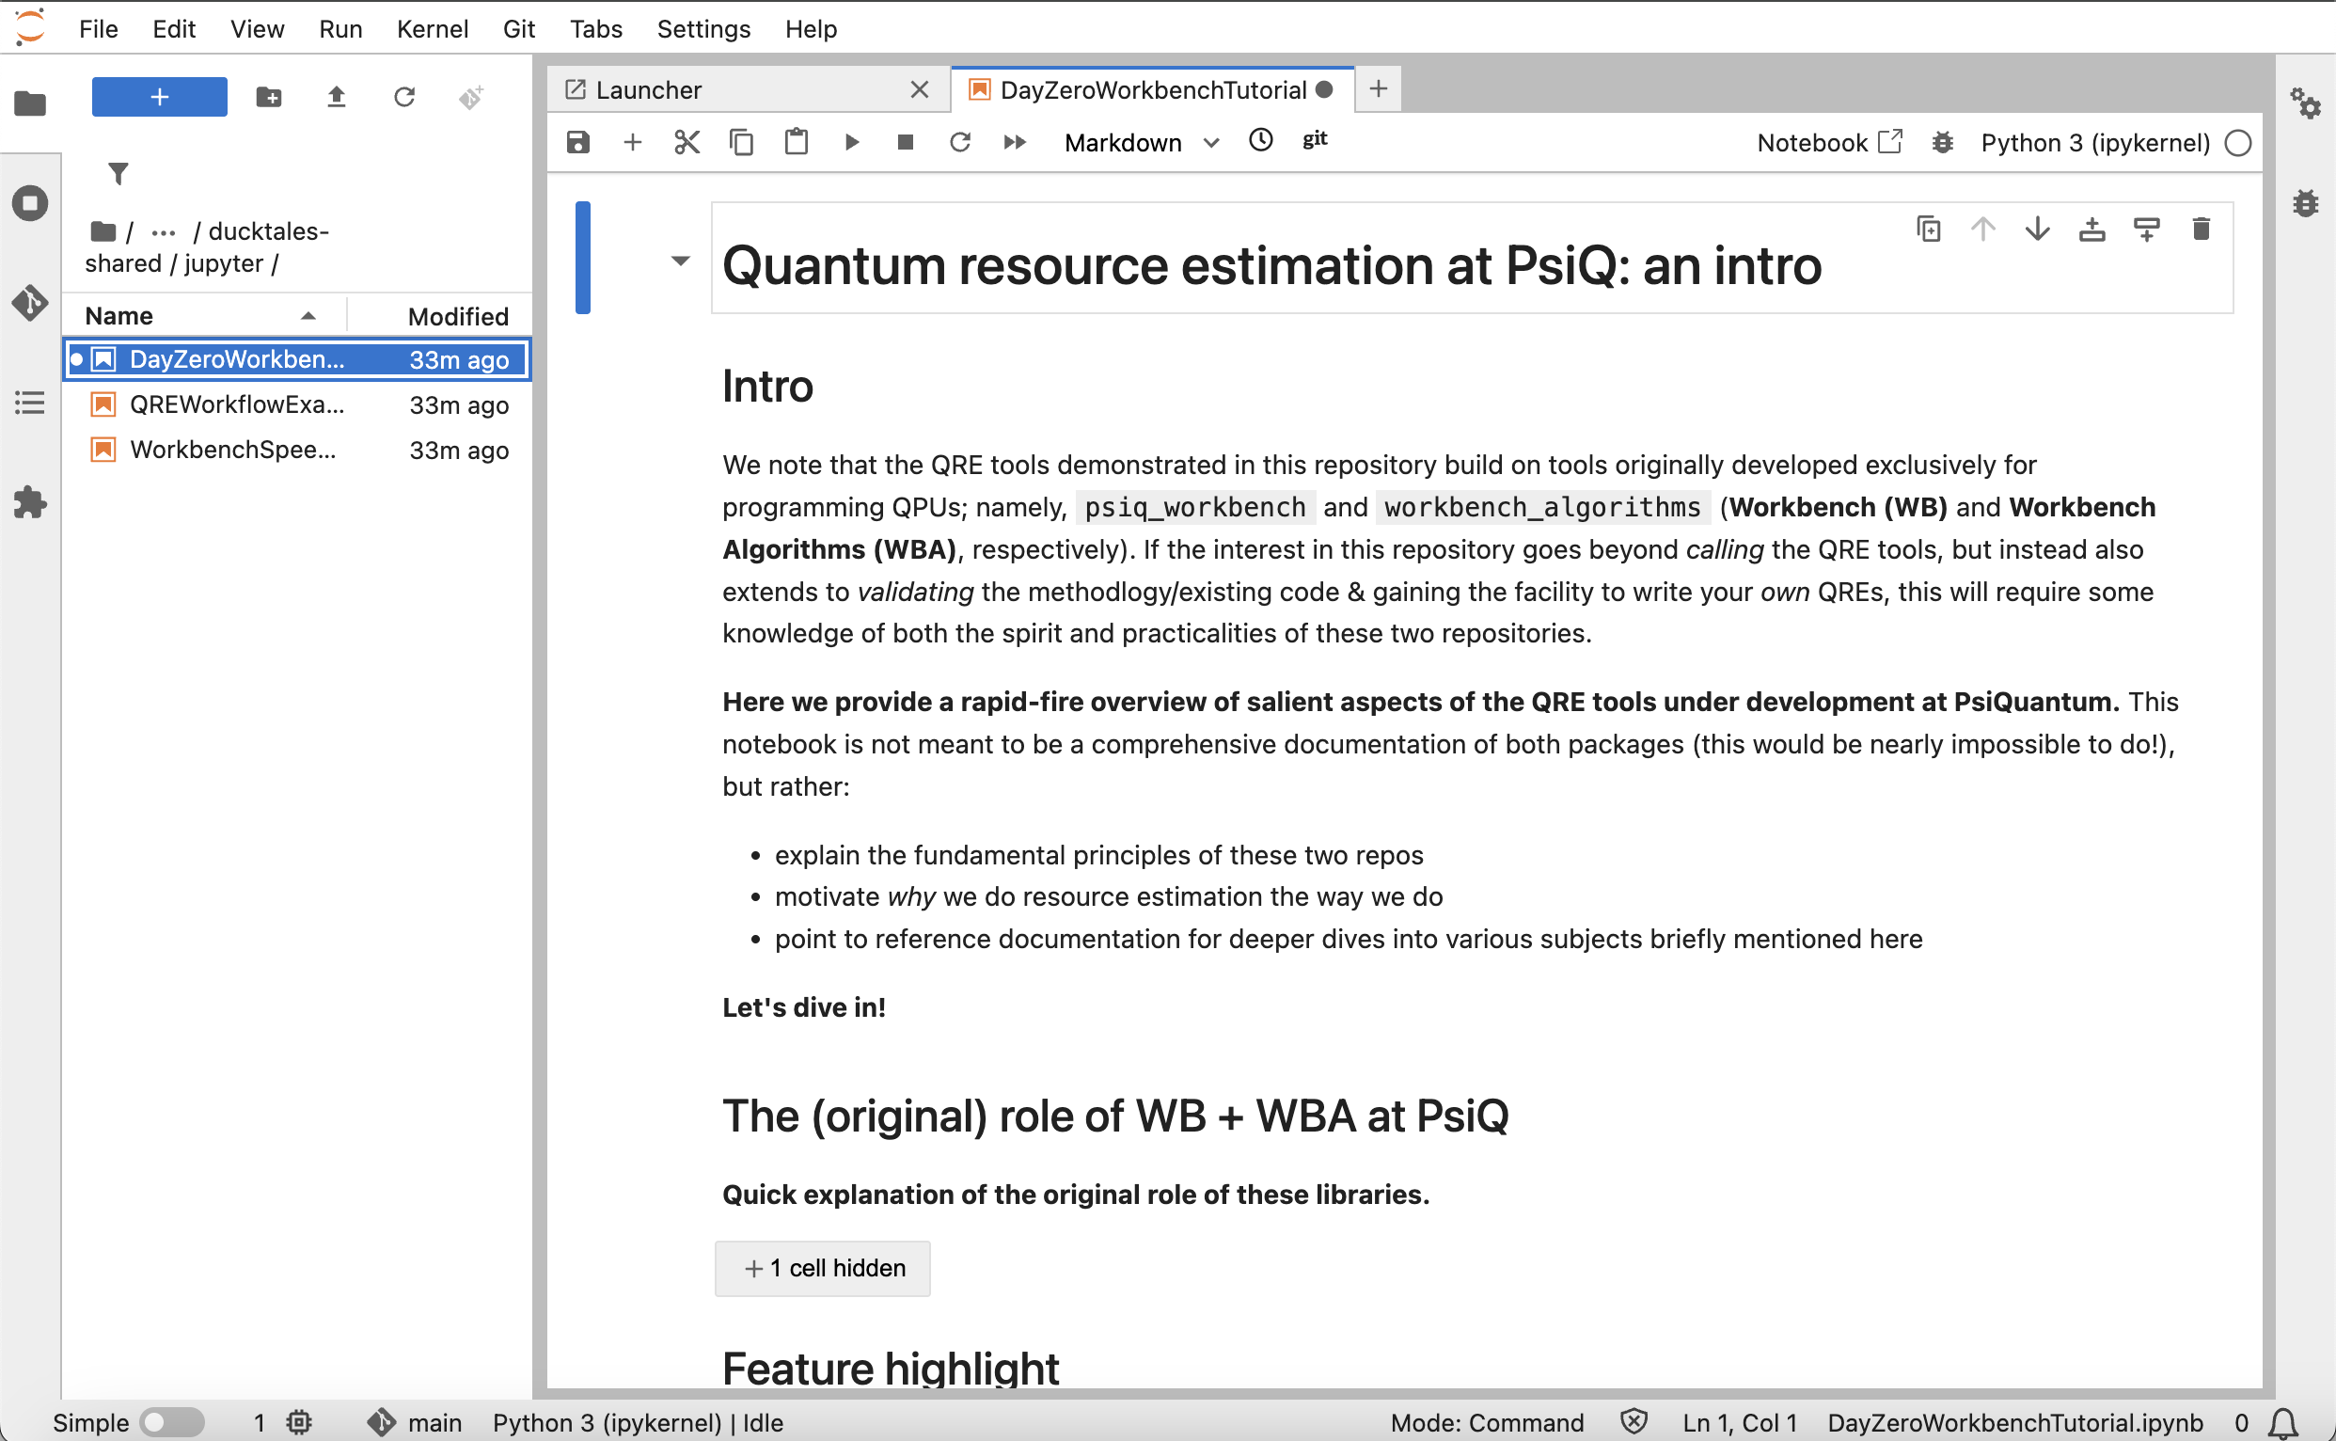Navigate to ducktales-shared breadcrumb
The width and height of the screenshot is (2336, 1441).
point(206,246)
